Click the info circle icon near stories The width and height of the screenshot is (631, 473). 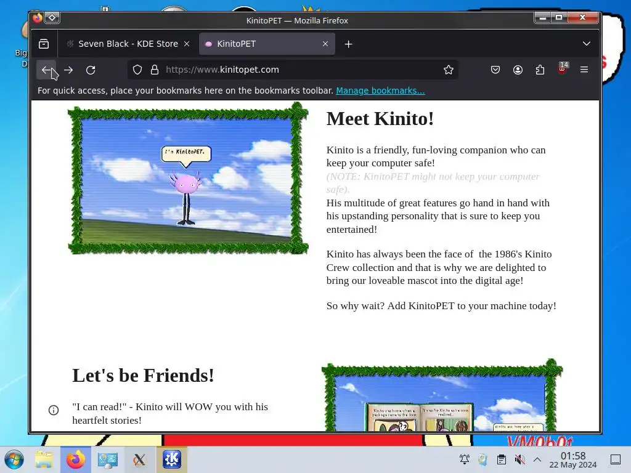54,410
